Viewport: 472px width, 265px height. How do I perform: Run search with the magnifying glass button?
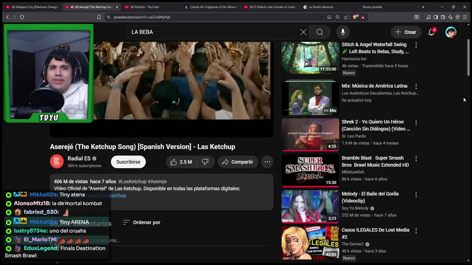pos(320,32)
